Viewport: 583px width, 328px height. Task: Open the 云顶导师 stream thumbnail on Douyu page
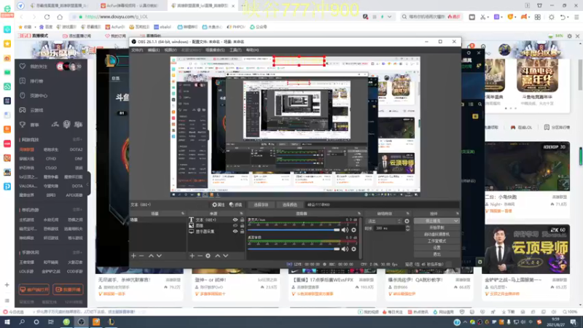coord(527,249)
